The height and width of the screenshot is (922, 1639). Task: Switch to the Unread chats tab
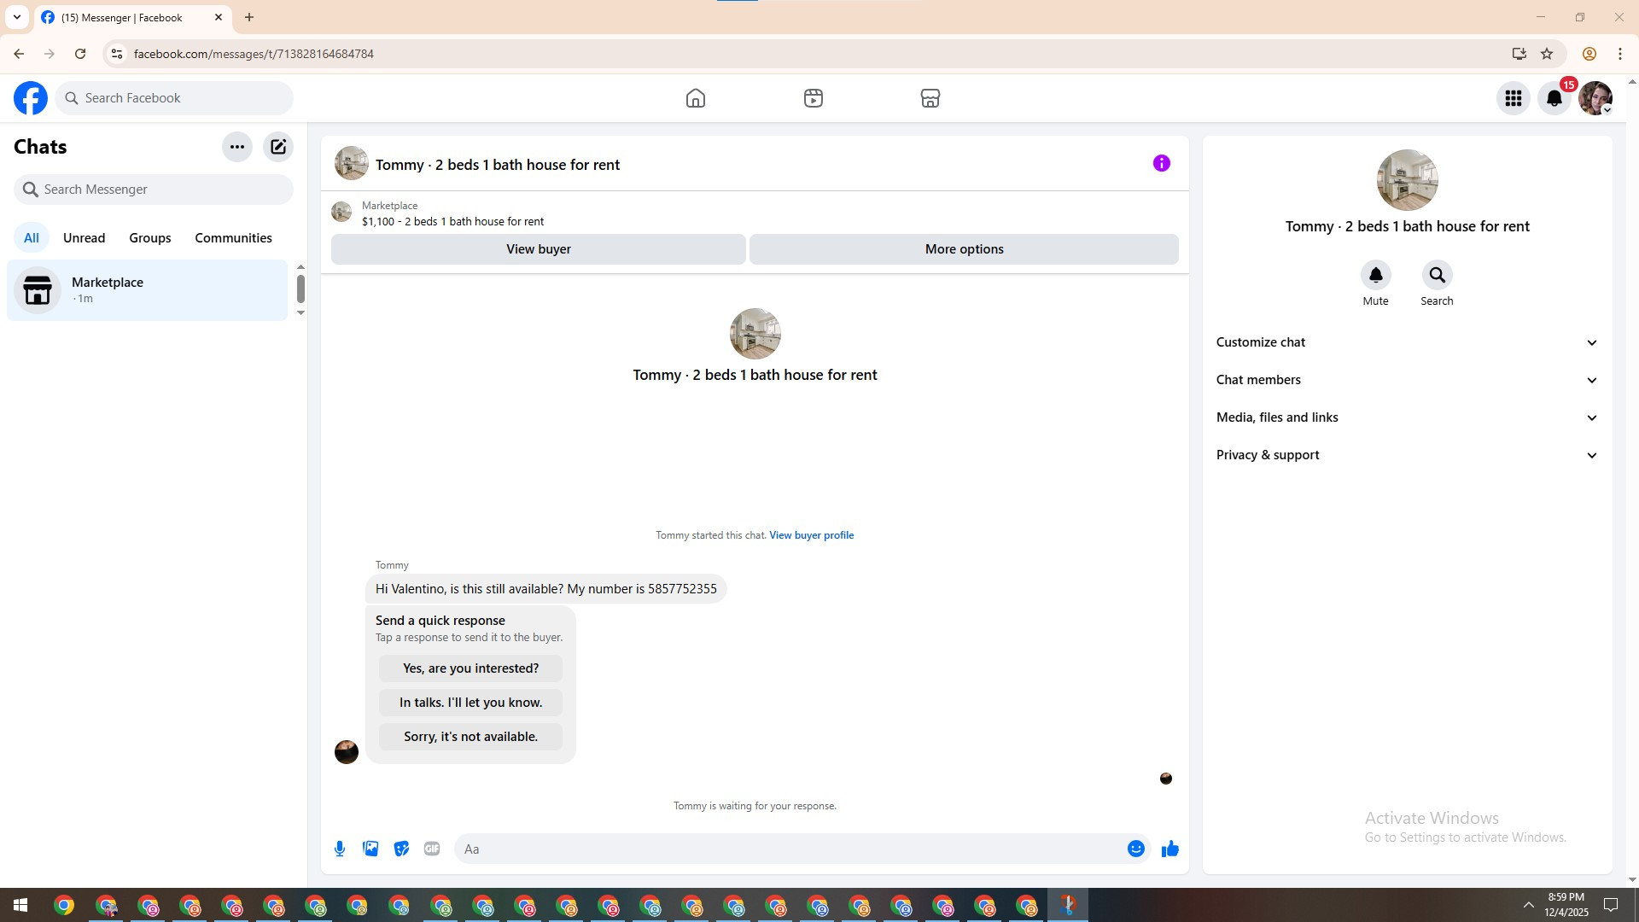click(84, 238)
